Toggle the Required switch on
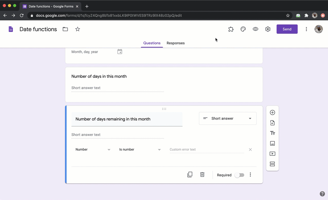The width and height of the screenshot is (328, 200). (x=239, y=175)
